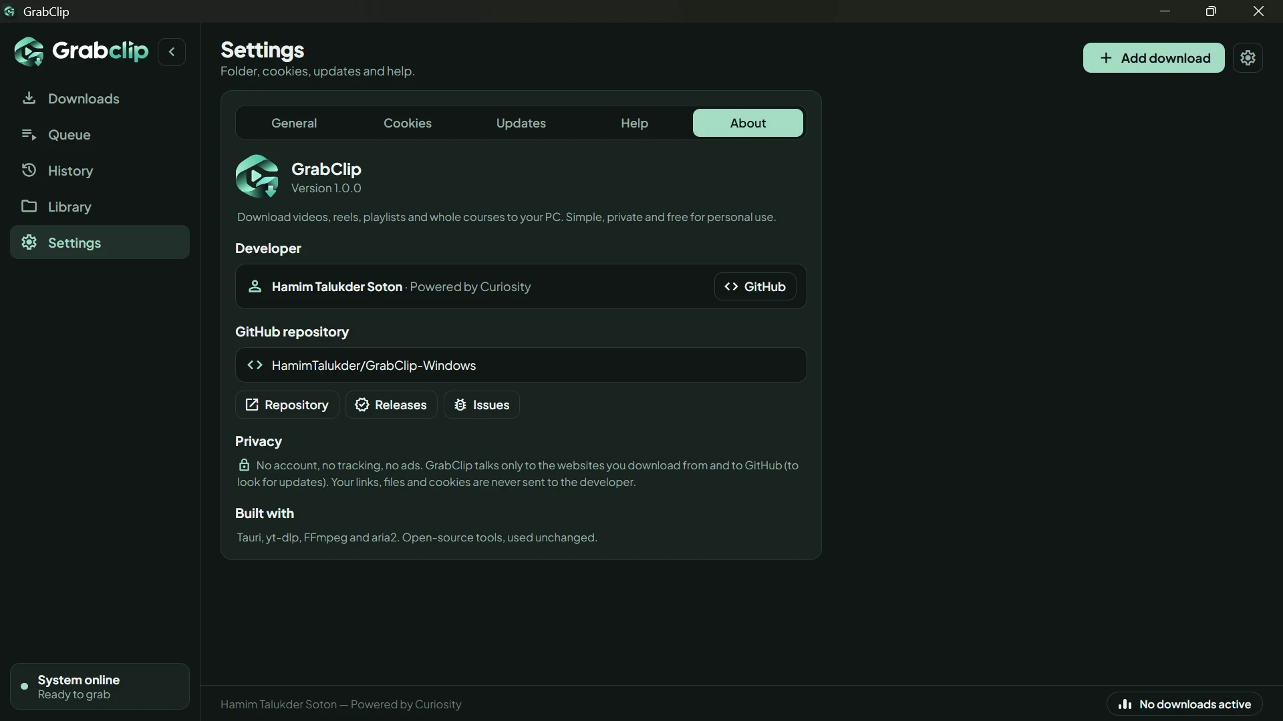
Task: Open History from the sidebar
Action: tap(100, 171)
